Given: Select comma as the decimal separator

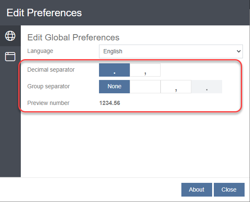Looking at the screenshot, I should (145, 70).
